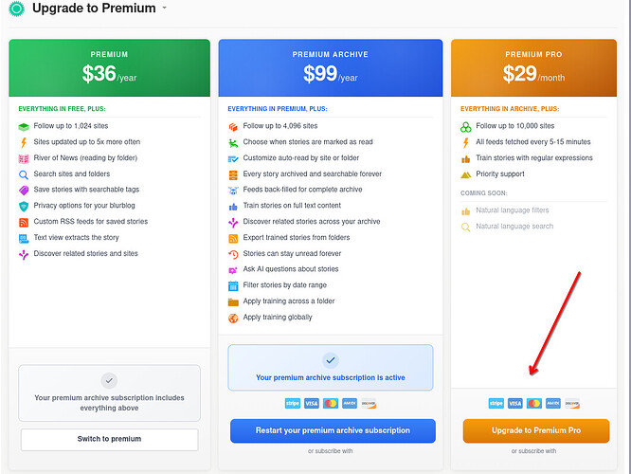
Task: Click the Stripe payment badge under Premium Pro
Action: pyautogui.click(x=496, y=403)
